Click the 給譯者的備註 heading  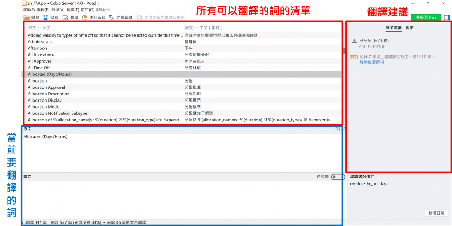tap(362, 177)
